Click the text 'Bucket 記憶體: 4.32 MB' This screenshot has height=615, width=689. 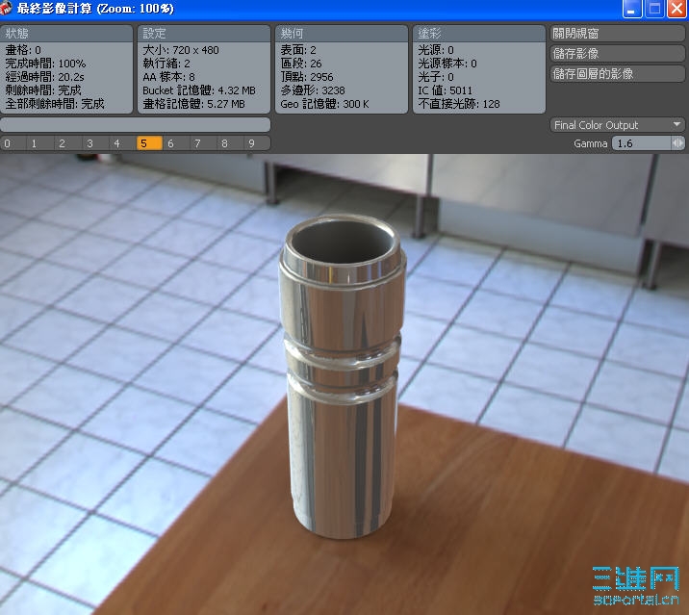click(x=199, y=90)
